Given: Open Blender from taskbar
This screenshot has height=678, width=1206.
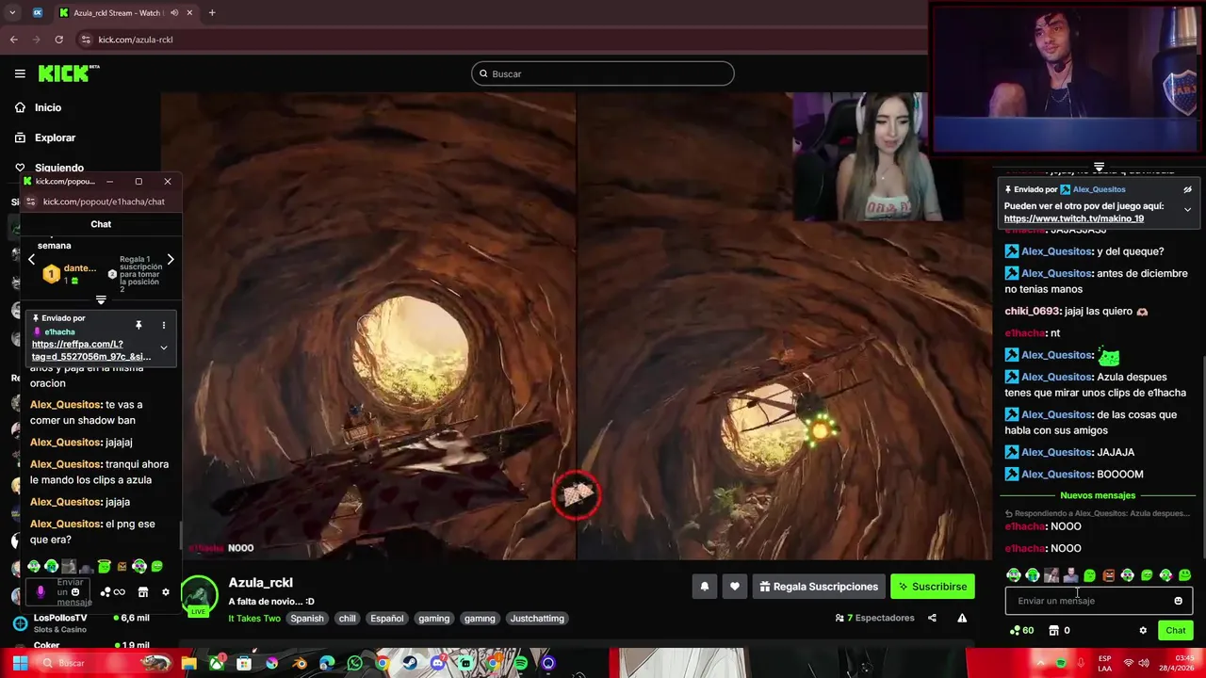Looking at the screenshot, I should (x=299, y=663).
